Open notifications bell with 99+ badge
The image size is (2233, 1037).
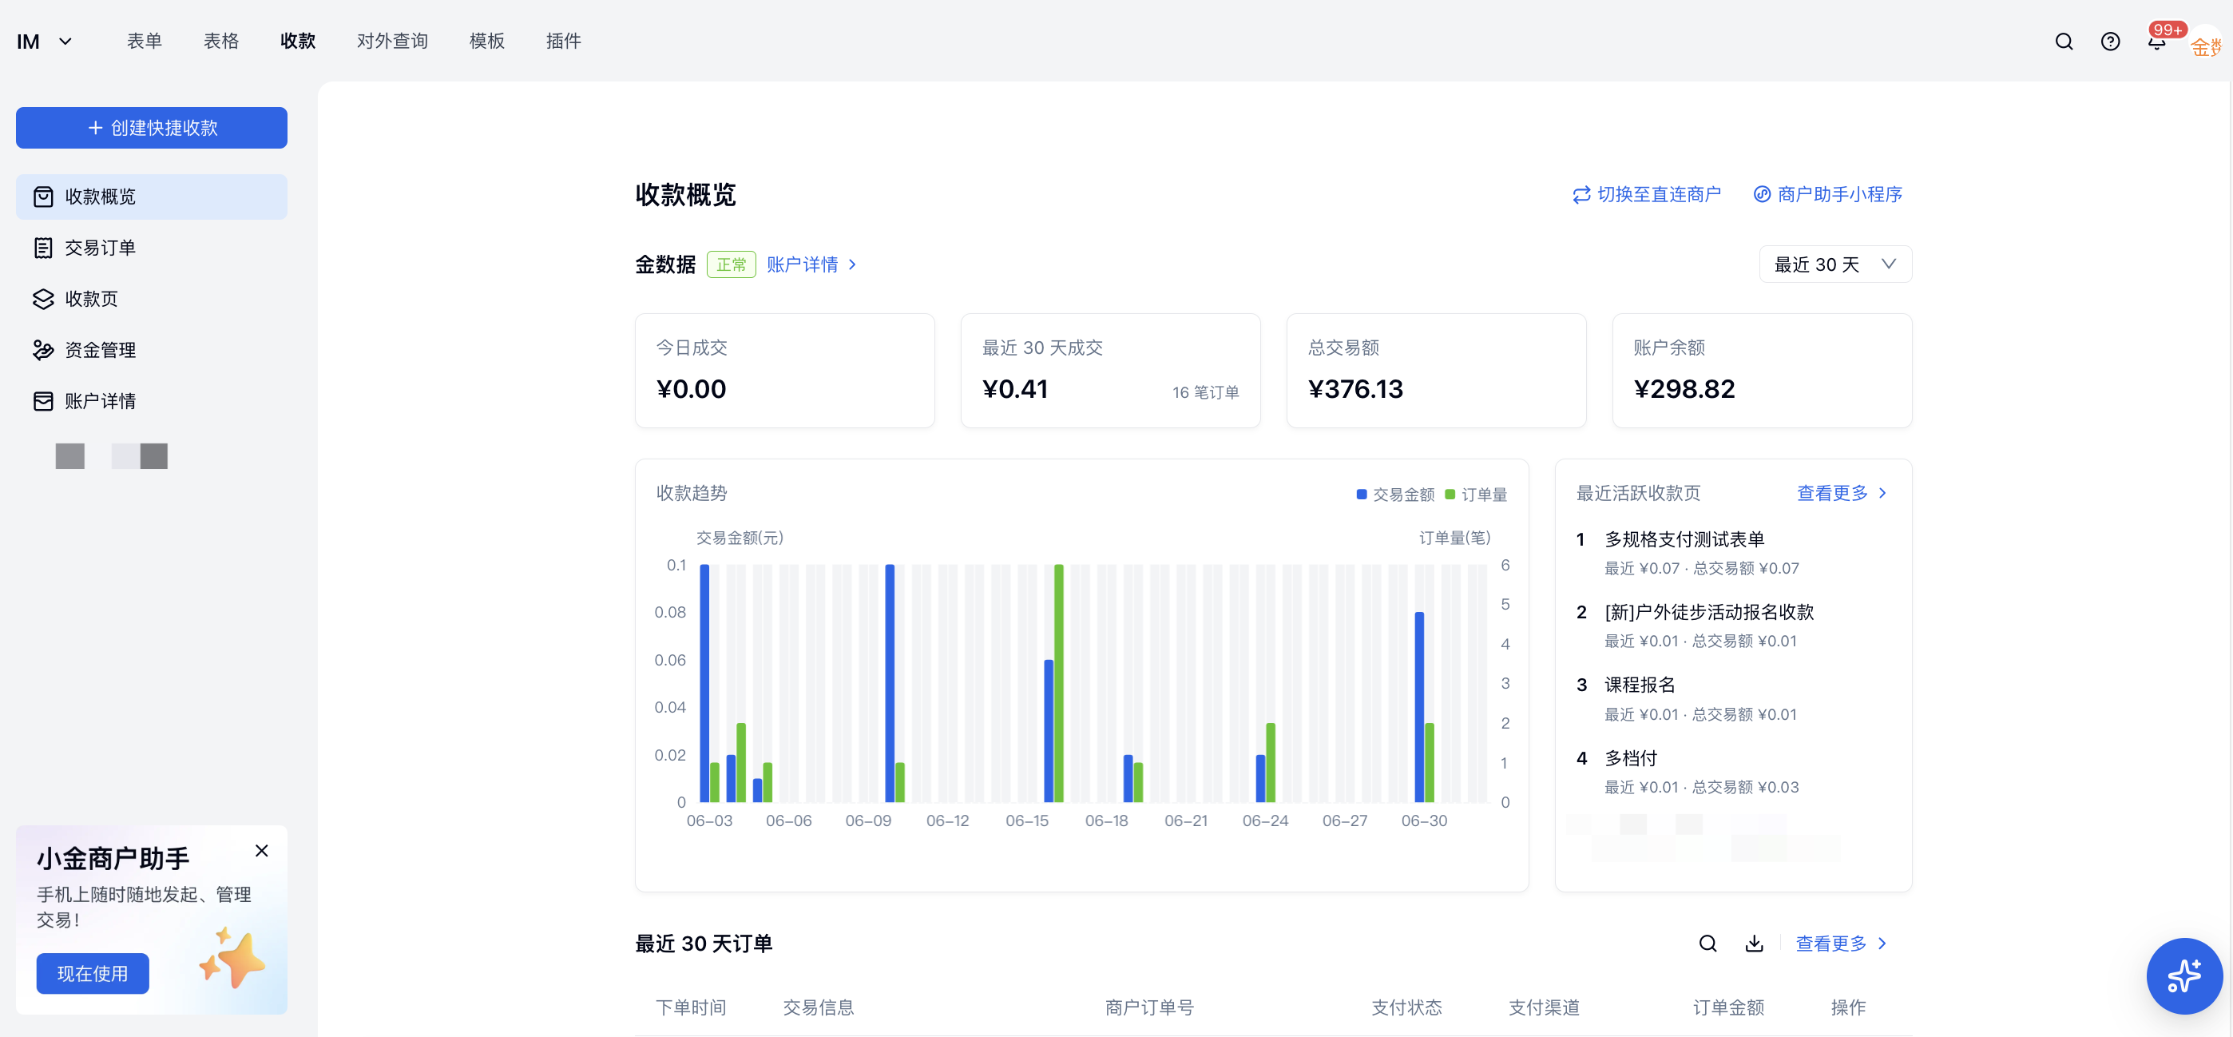point(2156,42)
